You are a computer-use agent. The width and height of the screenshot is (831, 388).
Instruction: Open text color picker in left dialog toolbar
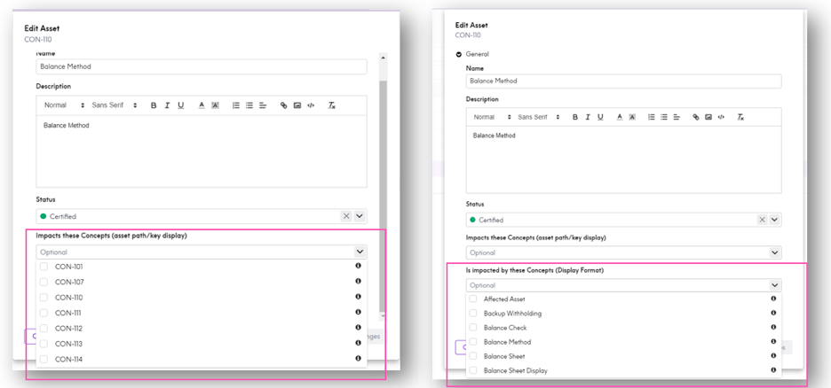(202, 105)
